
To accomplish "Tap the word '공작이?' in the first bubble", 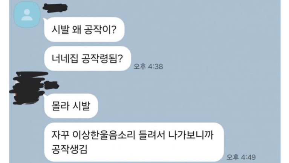I will (100, 30).
